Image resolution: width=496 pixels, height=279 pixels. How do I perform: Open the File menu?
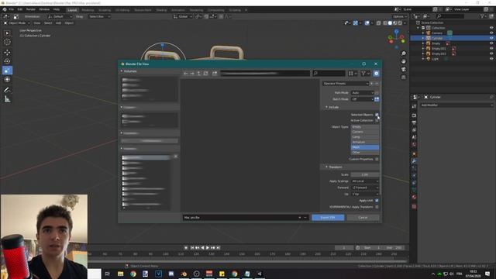tap(12, 9)
